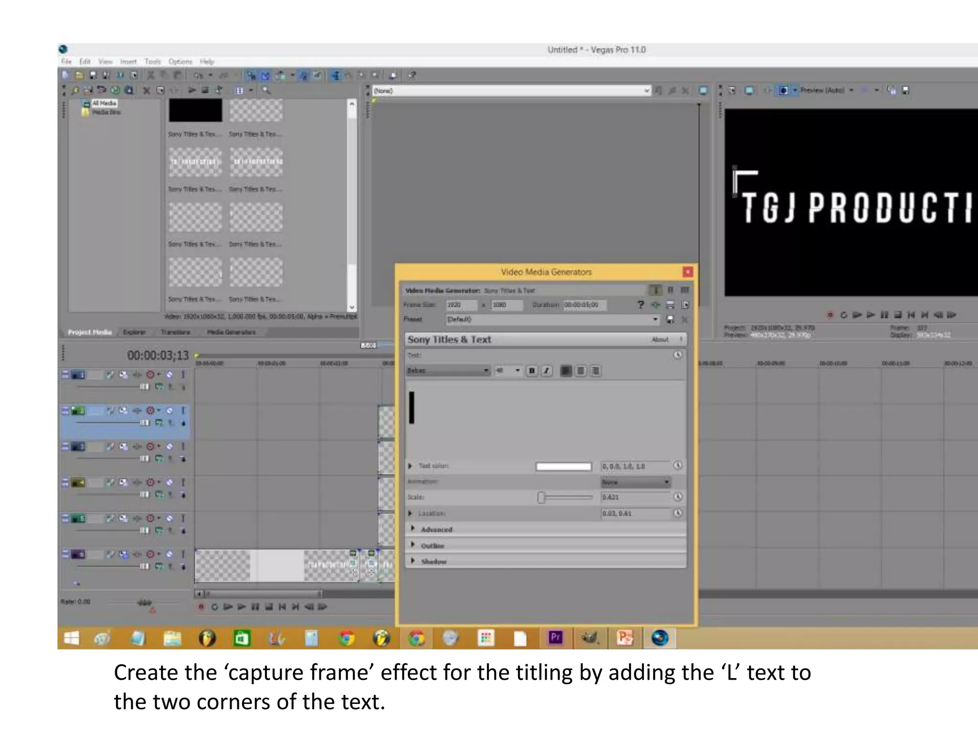The height and width of the screenshot is (733, 978).
Task: Open the font size dropdown
Action: point(508,371)
